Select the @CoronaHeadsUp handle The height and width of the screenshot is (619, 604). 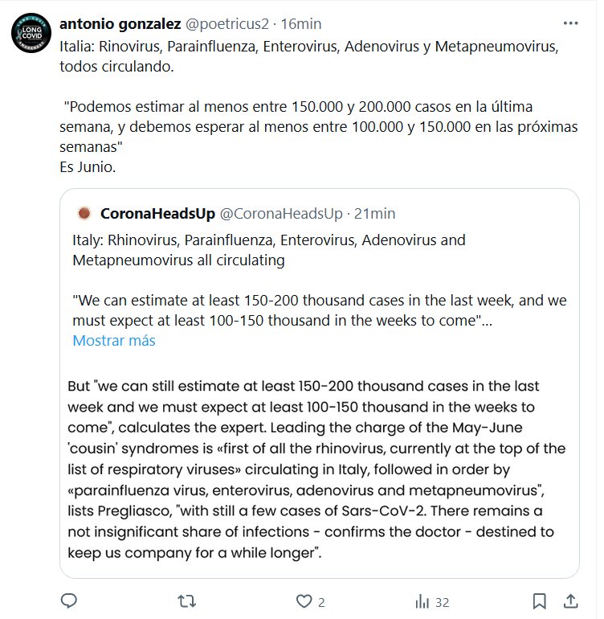pos(280,213)
